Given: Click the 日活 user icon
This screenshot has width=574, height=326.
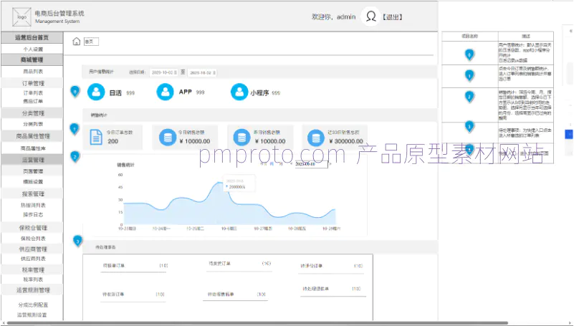Looking at the screenshot, I should tap(96, 92).
